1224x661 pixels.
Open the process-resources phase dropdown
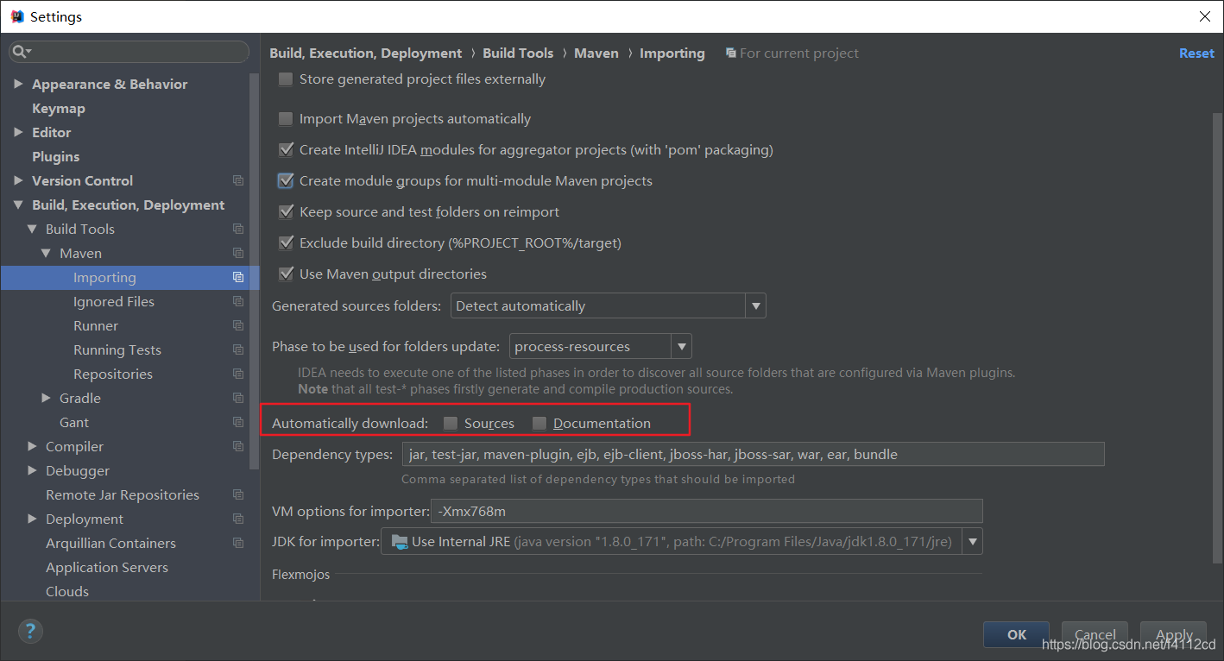682,347
